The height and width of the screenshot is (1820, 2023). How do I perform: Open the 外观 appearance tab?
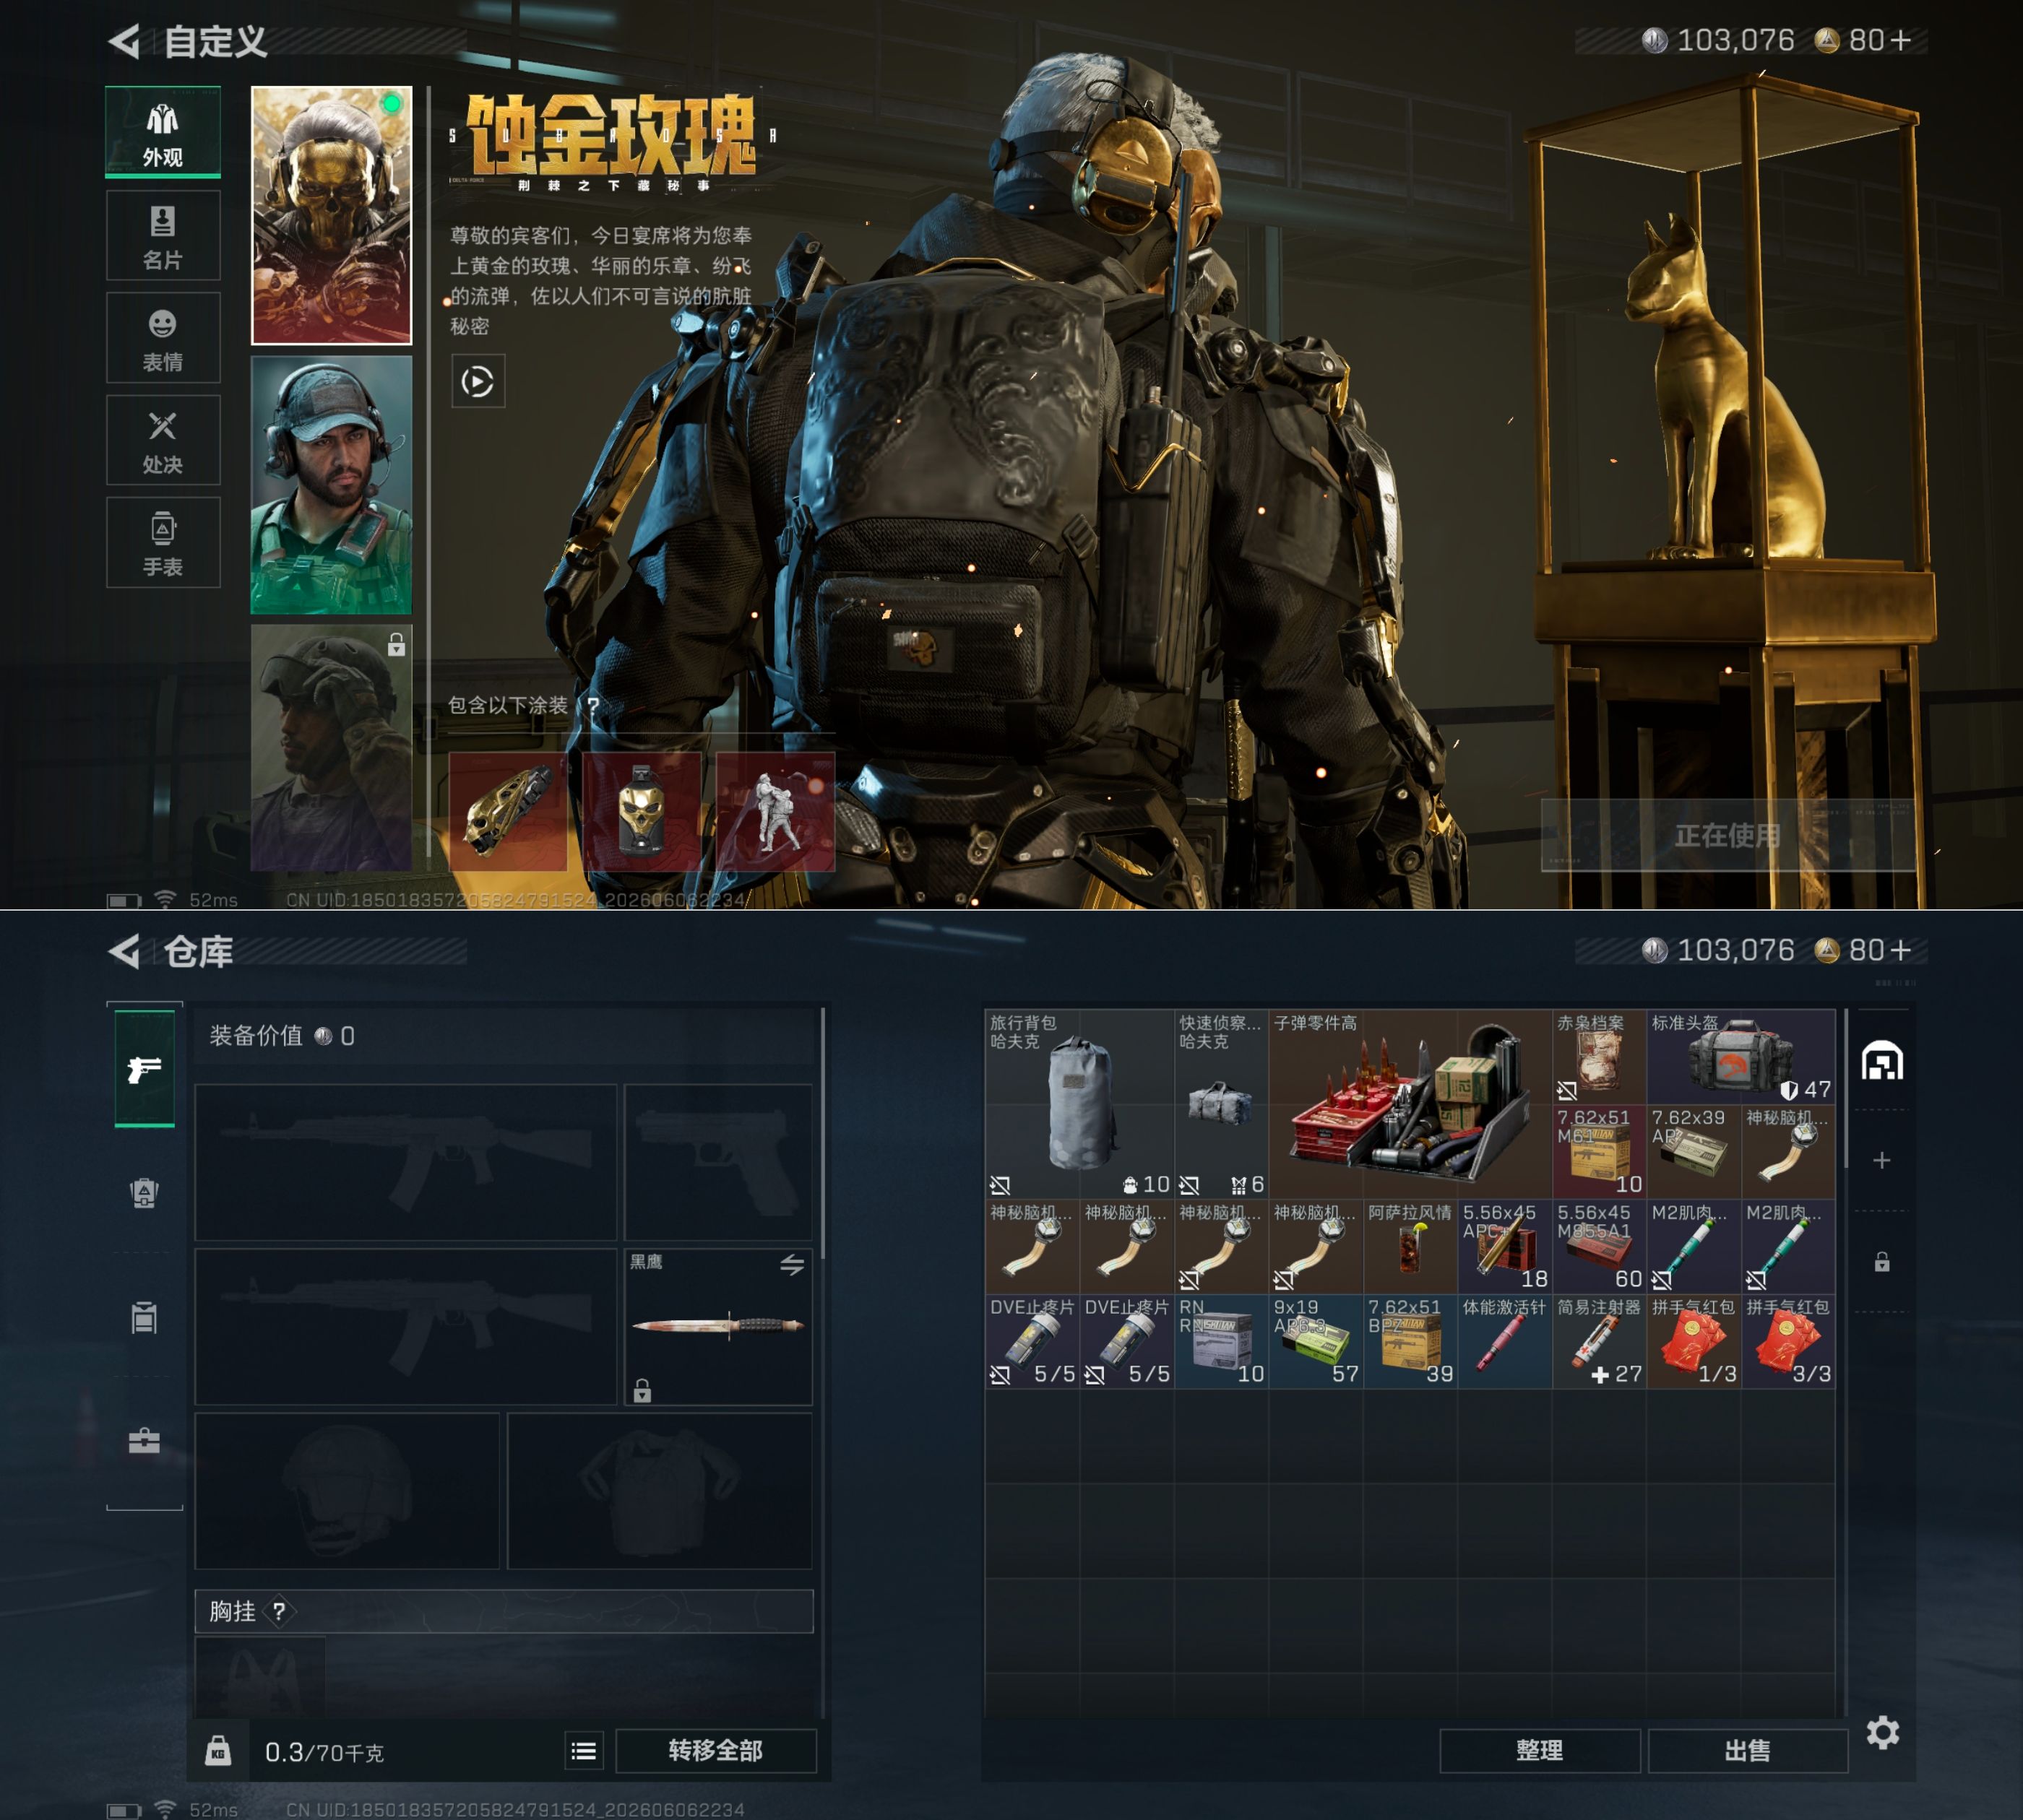click(163, 132)
